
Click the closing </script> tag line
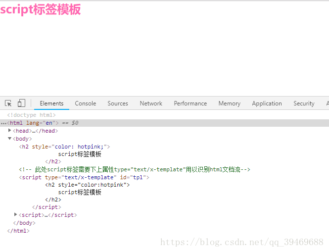tap(47, 207)
